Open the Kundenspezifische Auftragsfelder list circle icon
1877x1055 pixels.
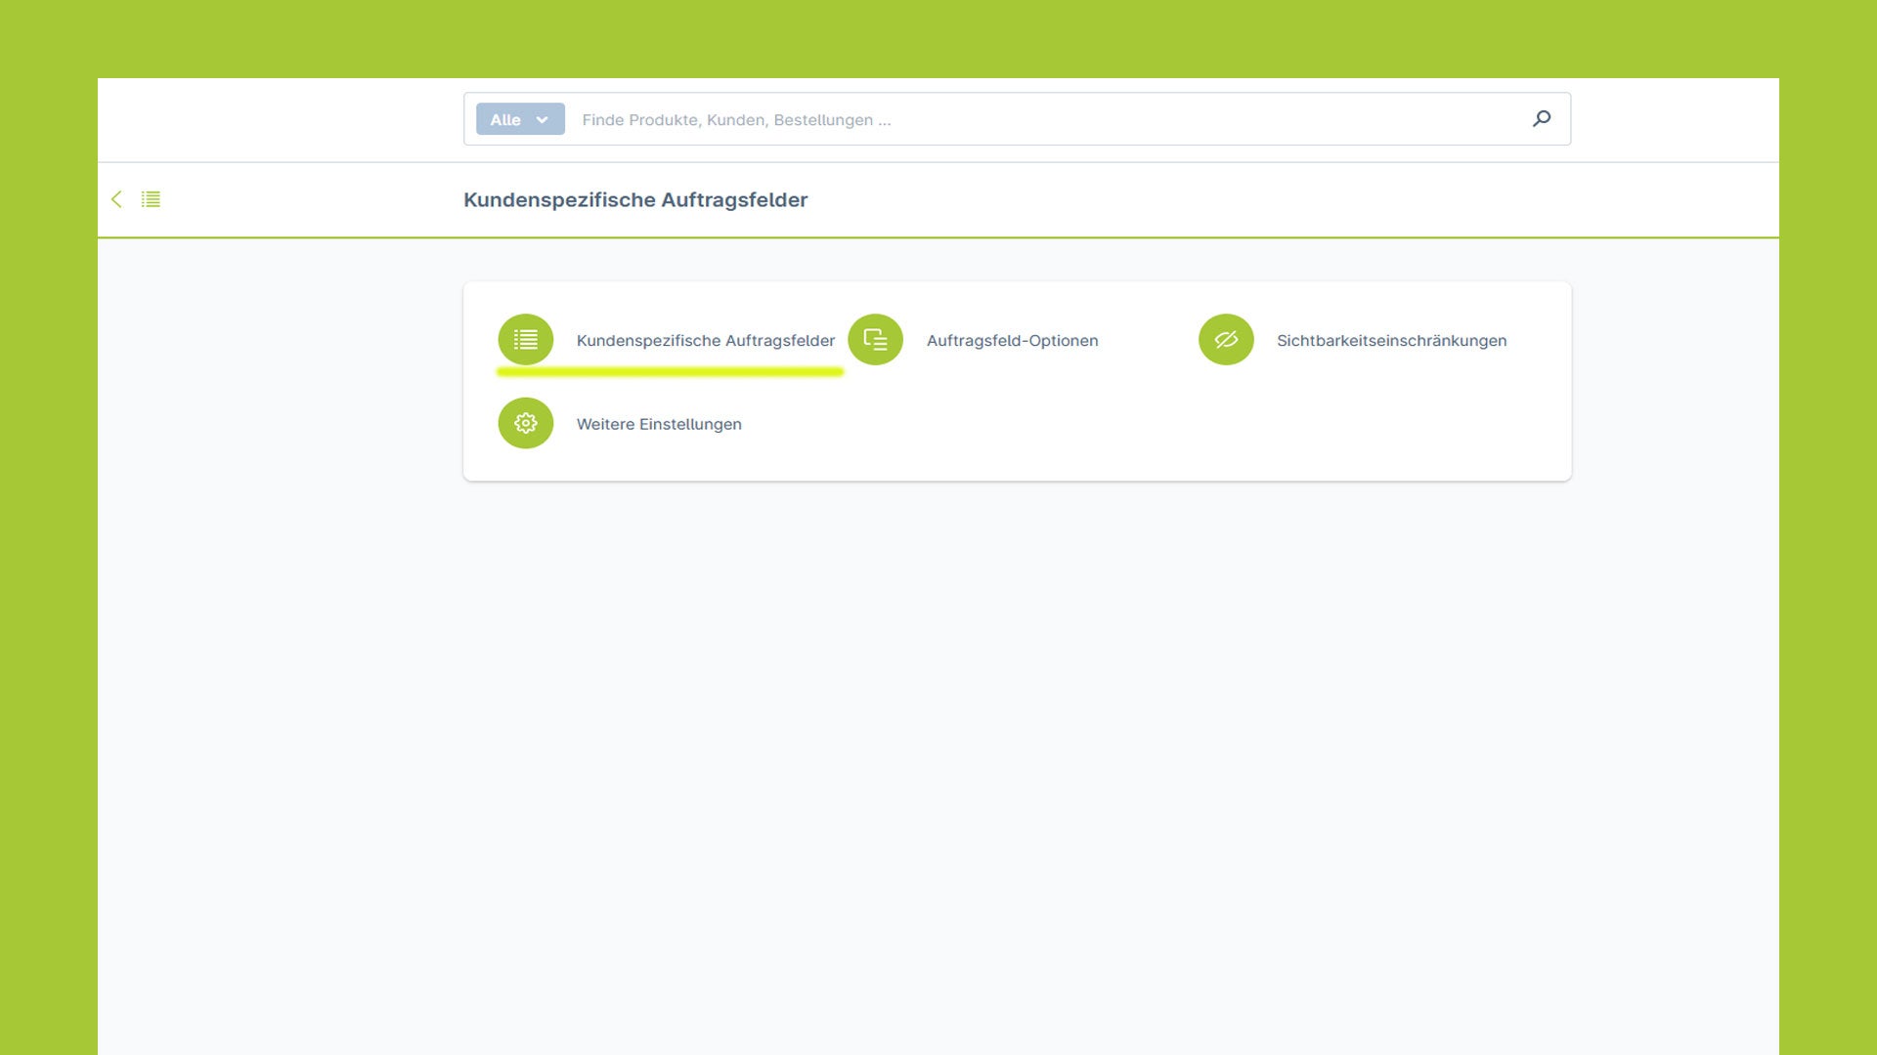click(526, 340)
